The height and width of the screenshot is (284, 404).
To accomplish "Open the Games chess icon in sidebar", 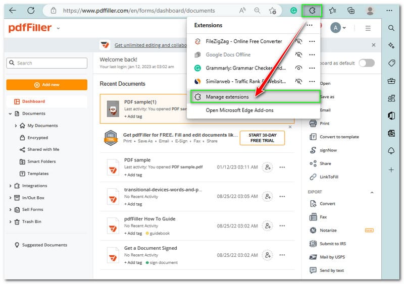I will [391, 98].
